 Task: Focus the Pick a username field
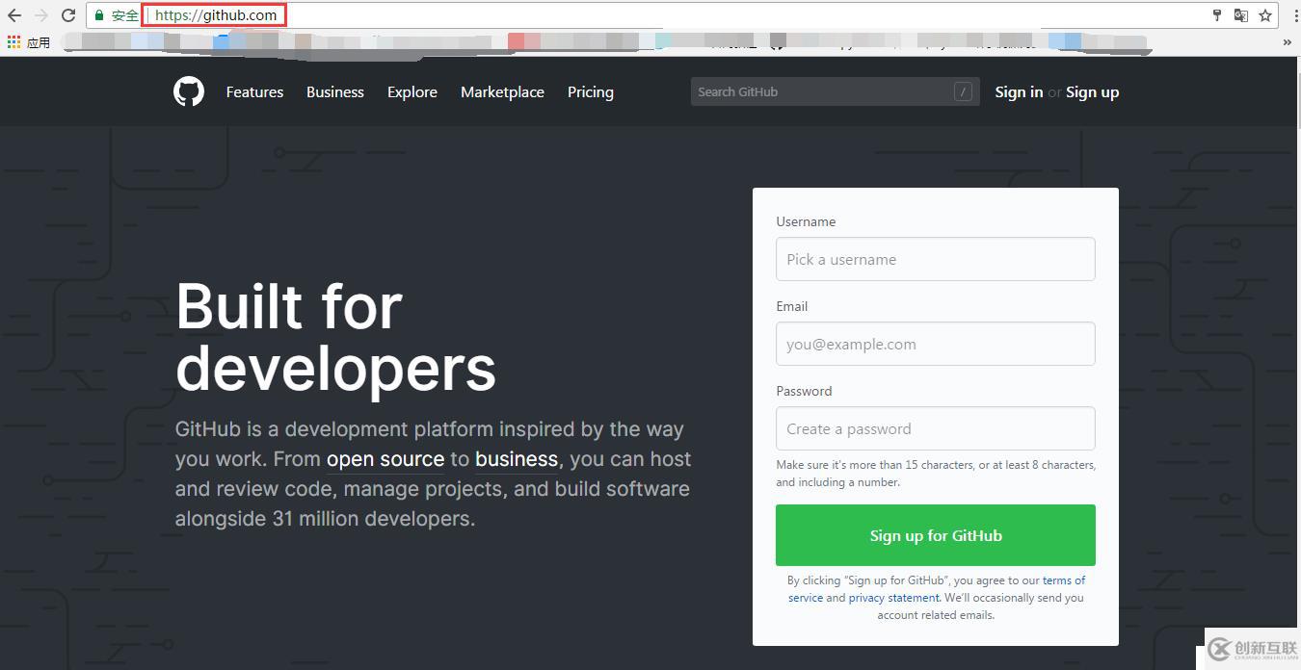935,259
